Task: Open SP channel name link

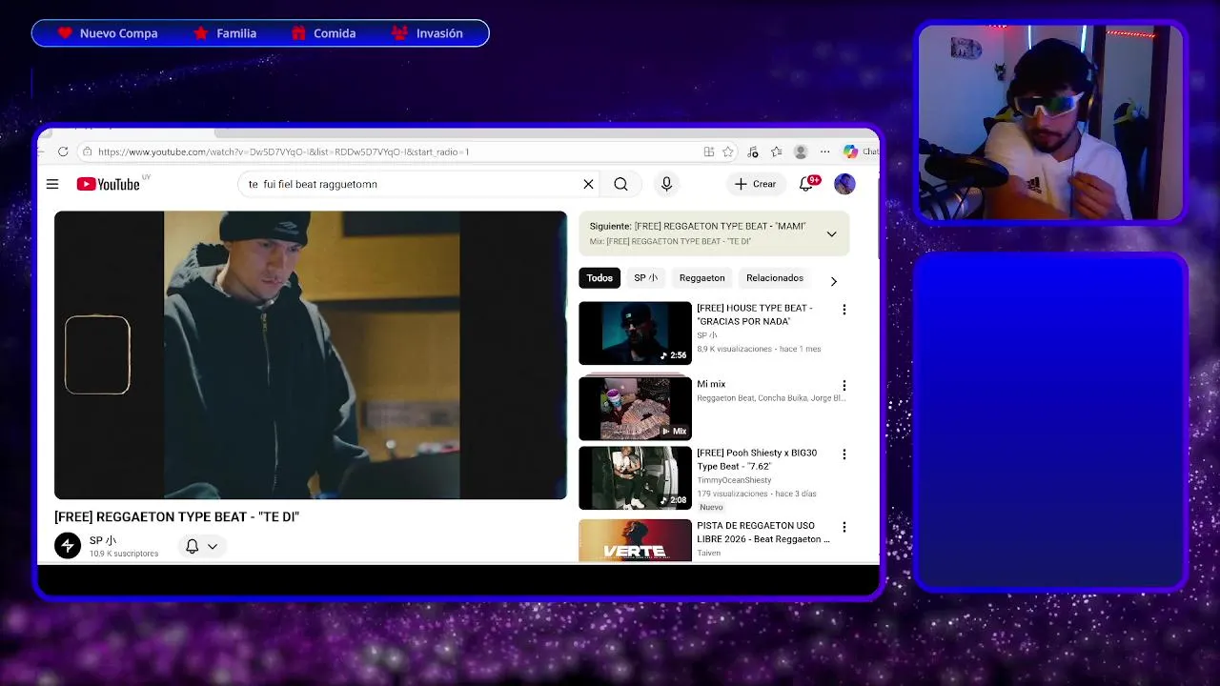Action: click(x=103, y=540)
